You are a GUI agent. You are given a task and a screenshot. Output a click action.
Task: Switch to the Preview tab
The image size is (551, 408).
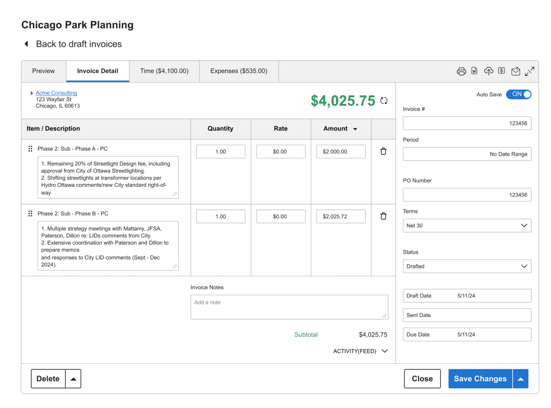point(43,71)
